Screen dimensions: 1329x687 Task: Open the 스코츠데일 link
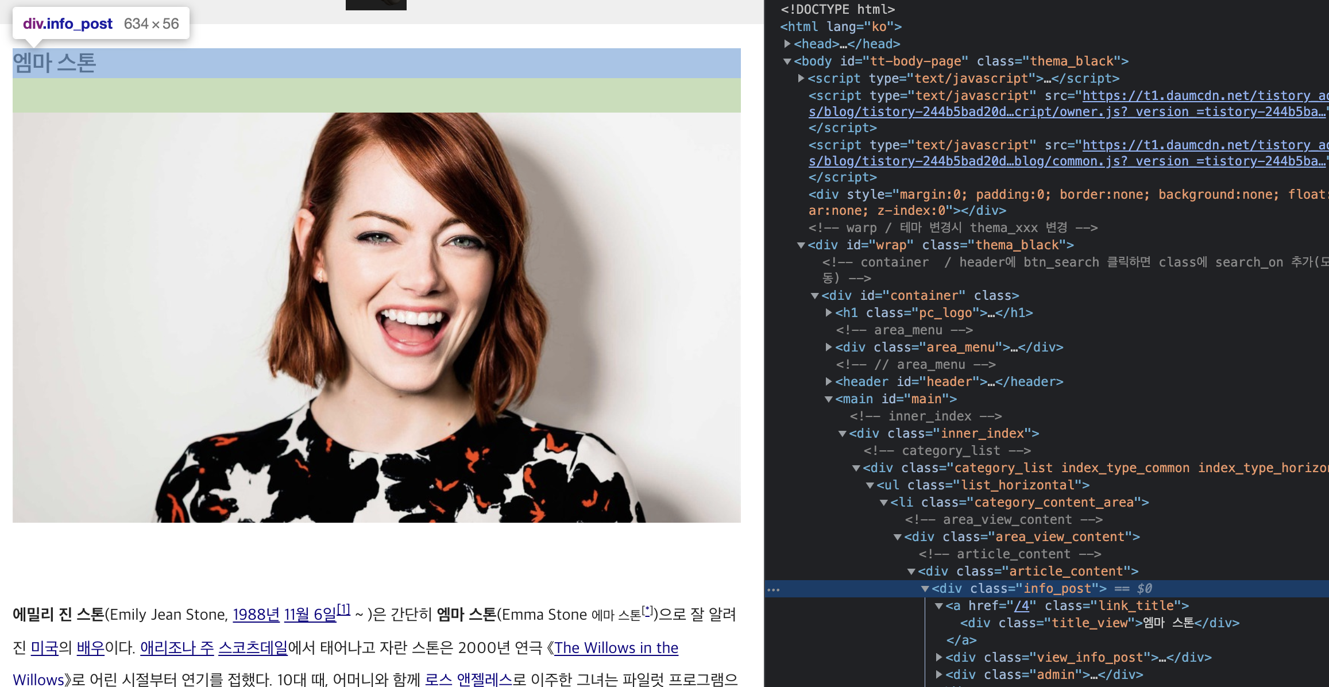[253, 648]
